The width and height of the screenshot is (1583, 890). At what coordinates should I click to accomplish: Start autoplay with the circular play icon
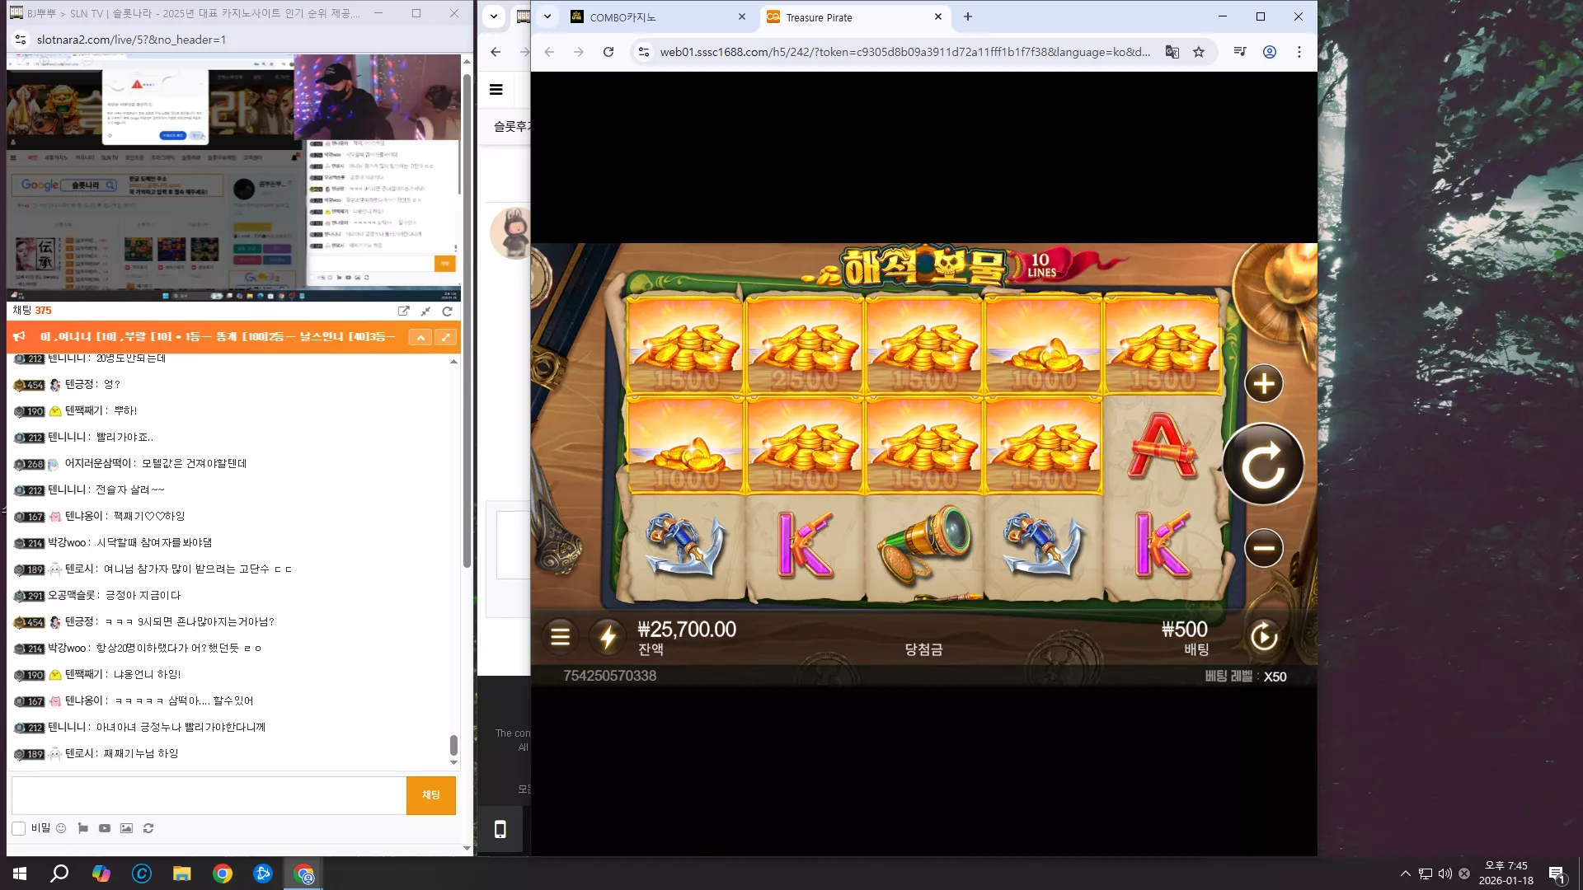click(1264, 636)
